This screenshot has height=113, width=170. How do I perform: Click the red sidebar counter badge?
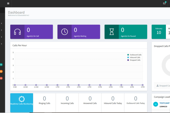click(1, 78)
